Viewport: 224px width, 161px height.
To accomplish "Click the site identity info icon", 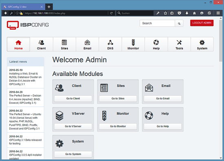I will tap(17, 13).
